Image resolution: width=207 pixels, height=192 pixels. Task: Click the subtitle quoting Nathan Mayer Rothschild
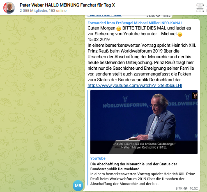coord(144,146)
